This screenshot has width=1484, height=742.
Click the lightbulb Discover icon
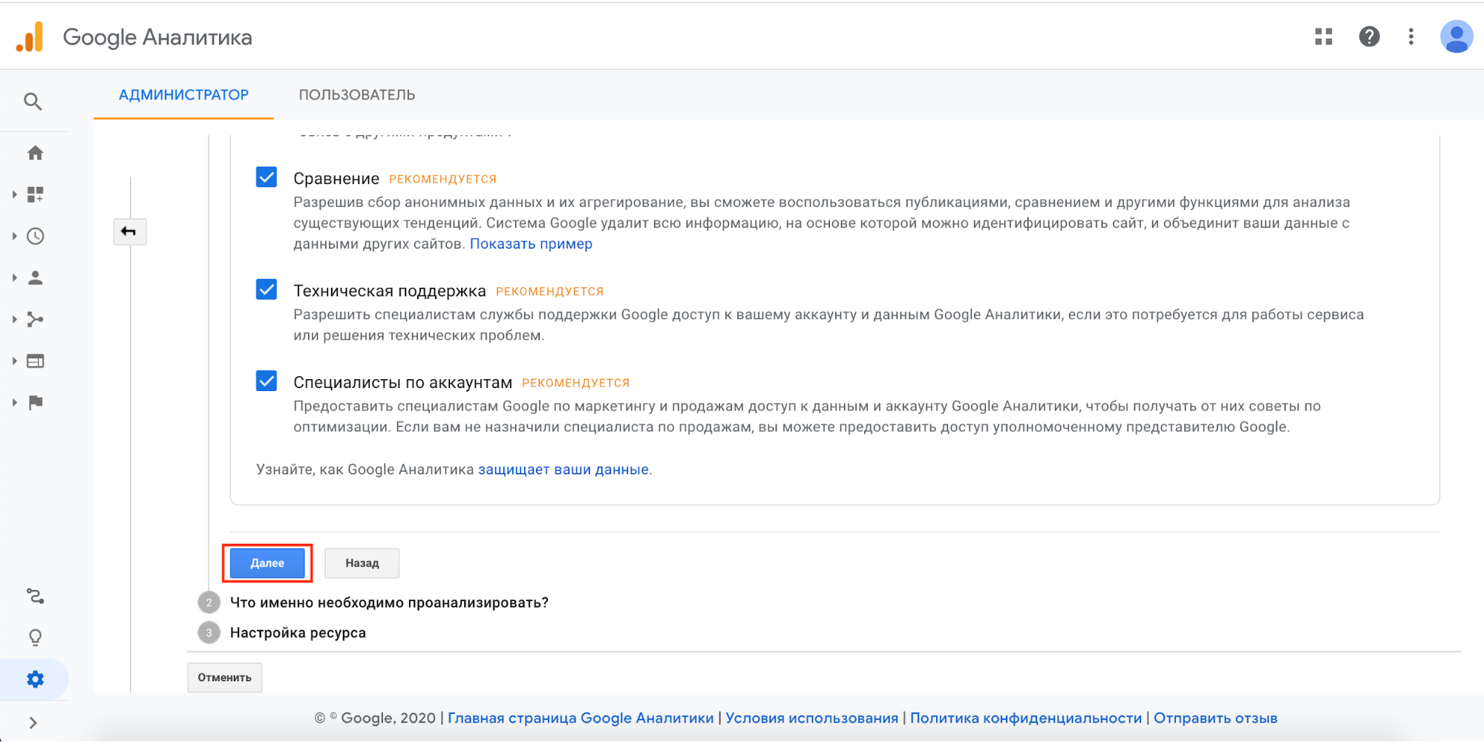pyautogui.click(x=35, y=637)
